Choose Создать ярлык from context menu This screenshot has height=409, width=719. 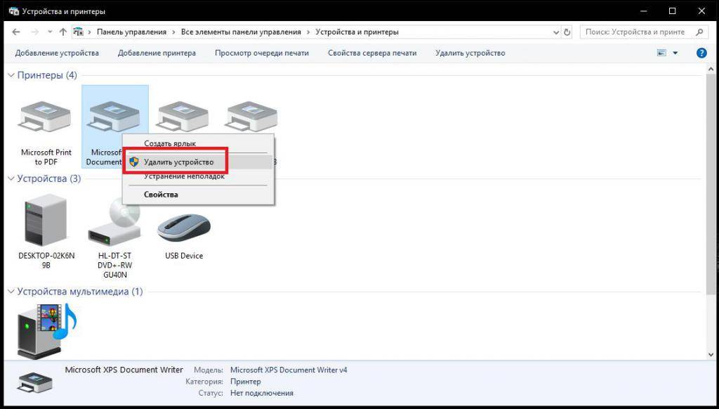point(198,143)
